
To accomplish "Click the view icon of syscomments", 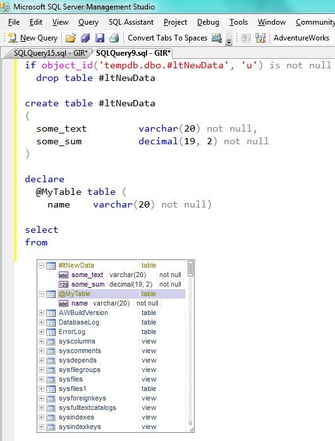I will click(x=51, y=351).
